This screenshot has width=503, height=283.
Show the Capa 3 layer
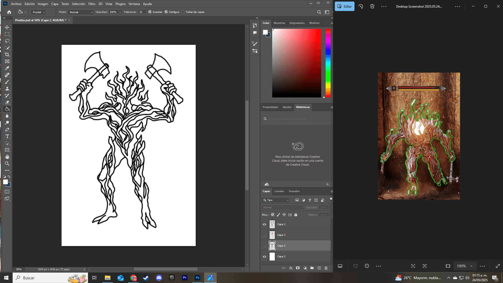pyautogui.click(x=264, y=235)
